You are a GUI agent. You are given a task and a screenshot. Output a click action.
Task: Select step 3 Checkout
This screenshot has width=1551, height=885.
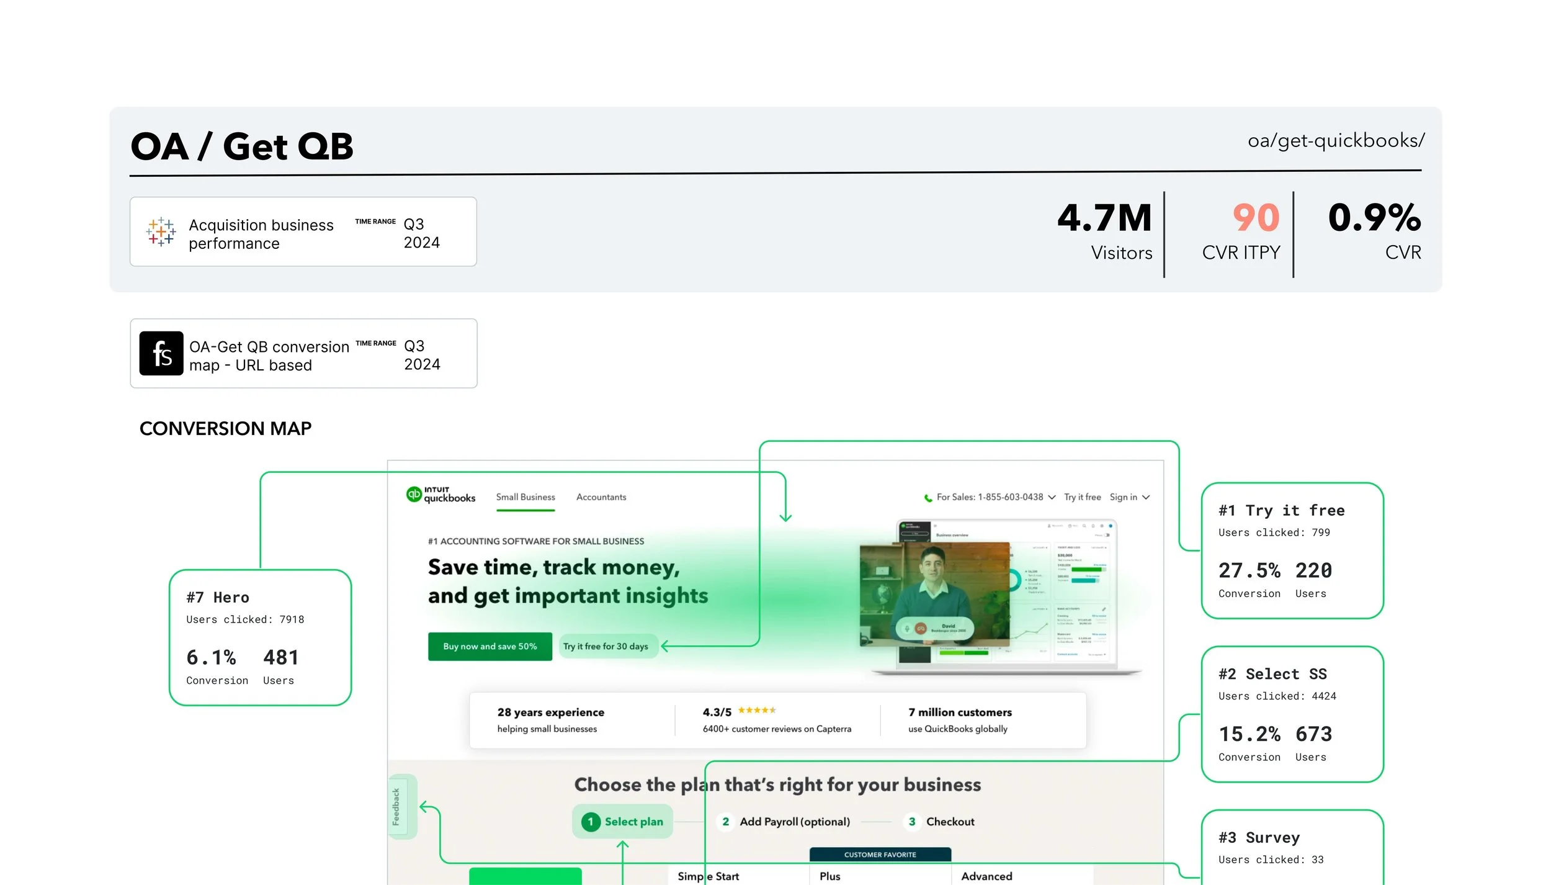pyautogui.click(x=941, y=822)
